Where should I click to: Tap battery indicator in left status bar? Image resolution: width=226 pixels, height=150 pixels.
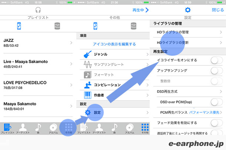tap(70, 3)
